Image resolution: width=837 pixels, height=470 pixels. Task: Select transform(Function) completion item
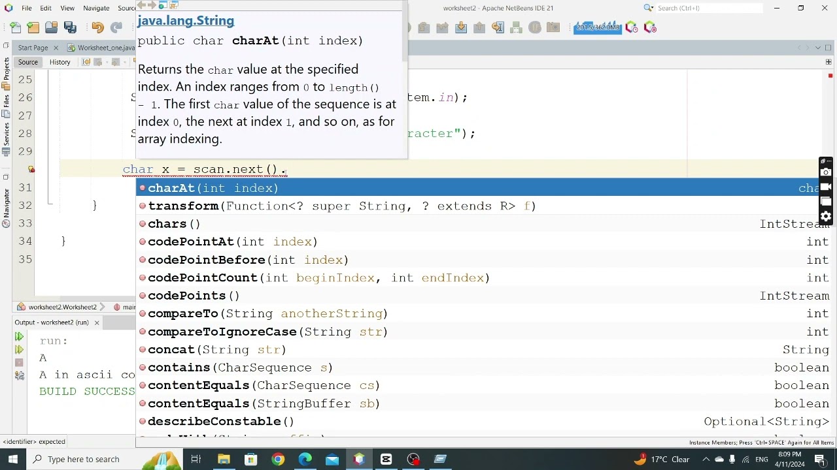click(484, 206)
